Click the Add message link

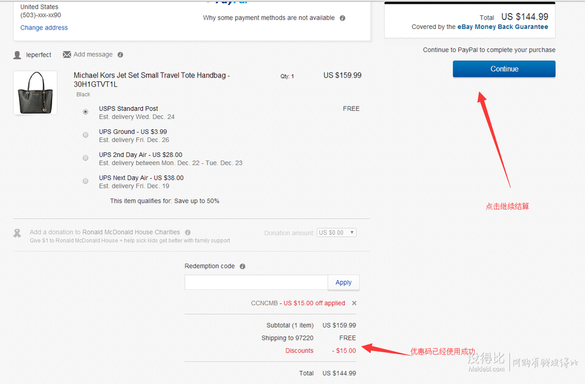click(93, 54)
